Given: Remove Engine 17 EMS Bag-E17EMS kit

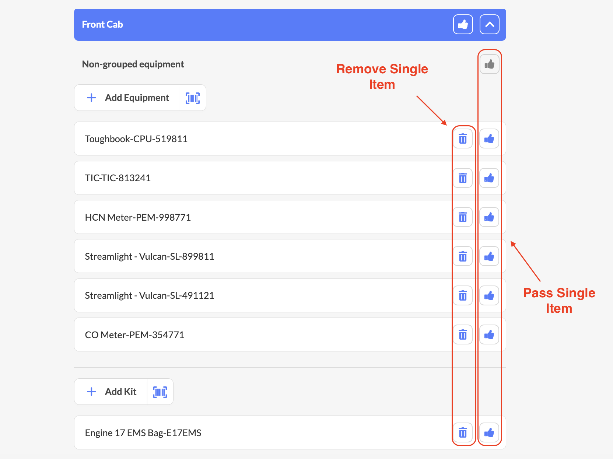Looking at the screenshot, I should 463,432.
